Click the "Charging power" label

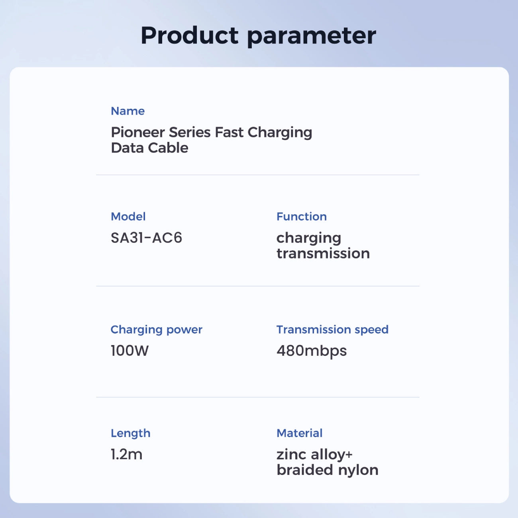[x=156, y=330]
